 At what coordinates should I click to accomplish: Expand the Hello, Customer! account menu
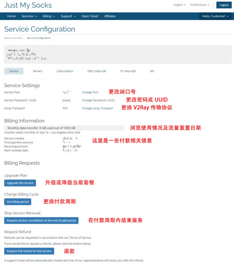215,16
